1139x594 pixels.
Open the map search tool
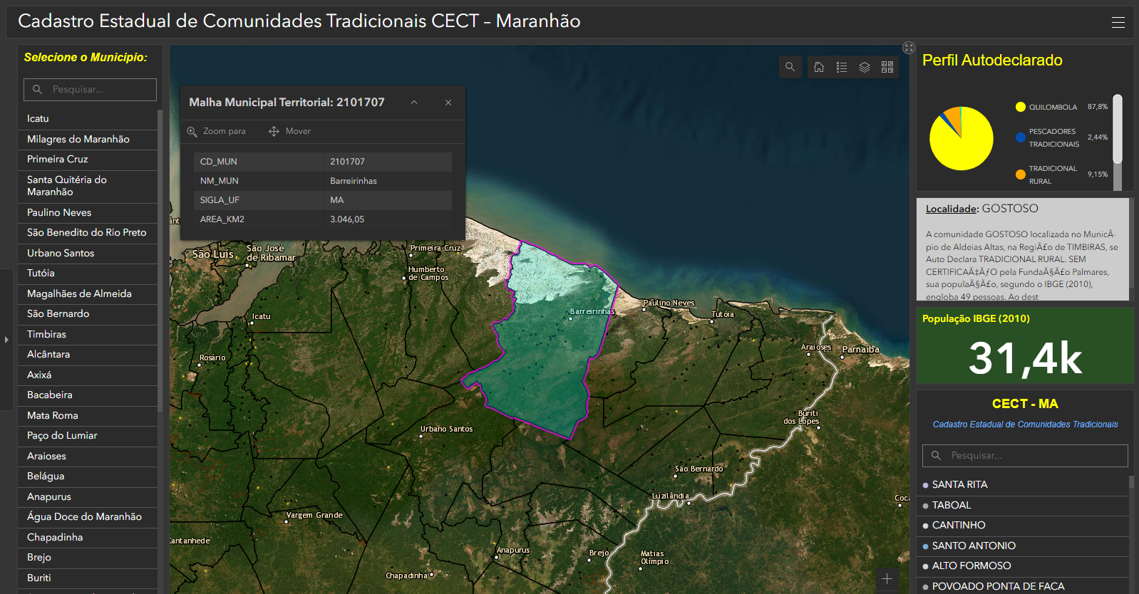[790, 67]
